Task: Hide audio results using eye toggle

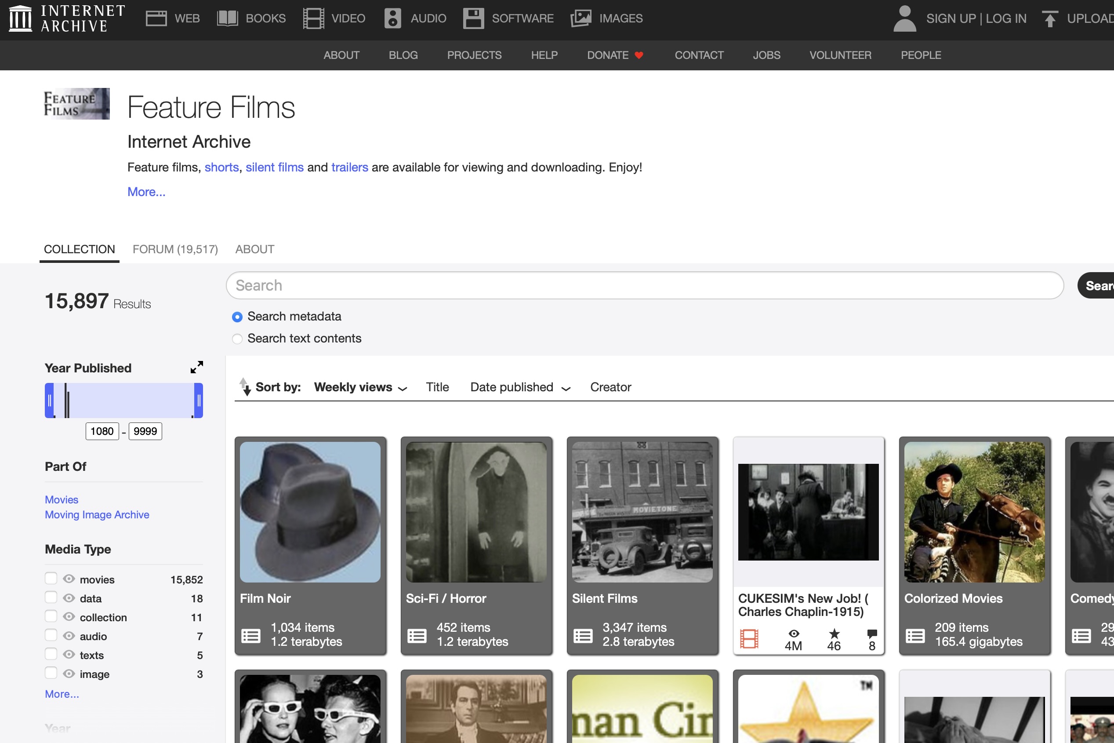Action: 69,635
